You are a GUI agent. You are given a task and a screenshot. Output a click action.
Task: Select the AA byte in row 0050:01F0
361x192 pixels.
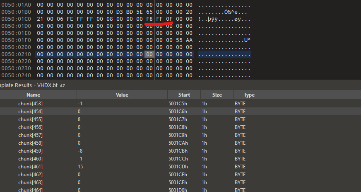pos(189,40)
